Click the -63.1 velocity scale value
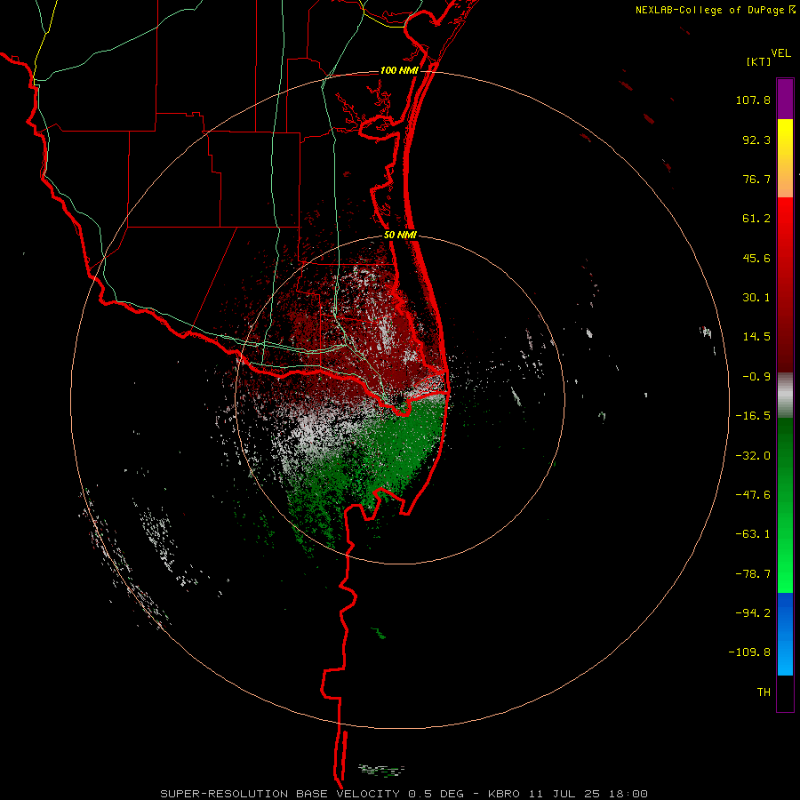This screenshot has width=800, height=800. [753, 534]
